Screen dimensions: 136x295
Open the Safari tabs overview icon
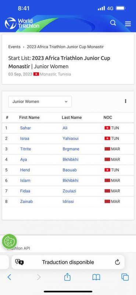pos(125,277)
